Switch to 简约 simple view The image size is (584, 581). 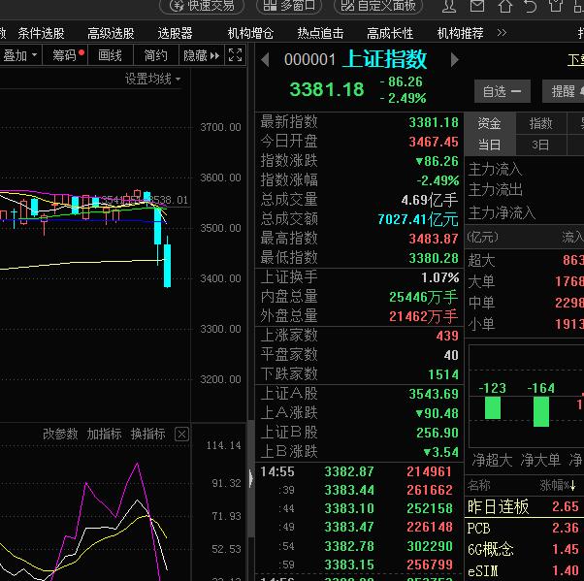pyautogui.click(x=155, y=55)
